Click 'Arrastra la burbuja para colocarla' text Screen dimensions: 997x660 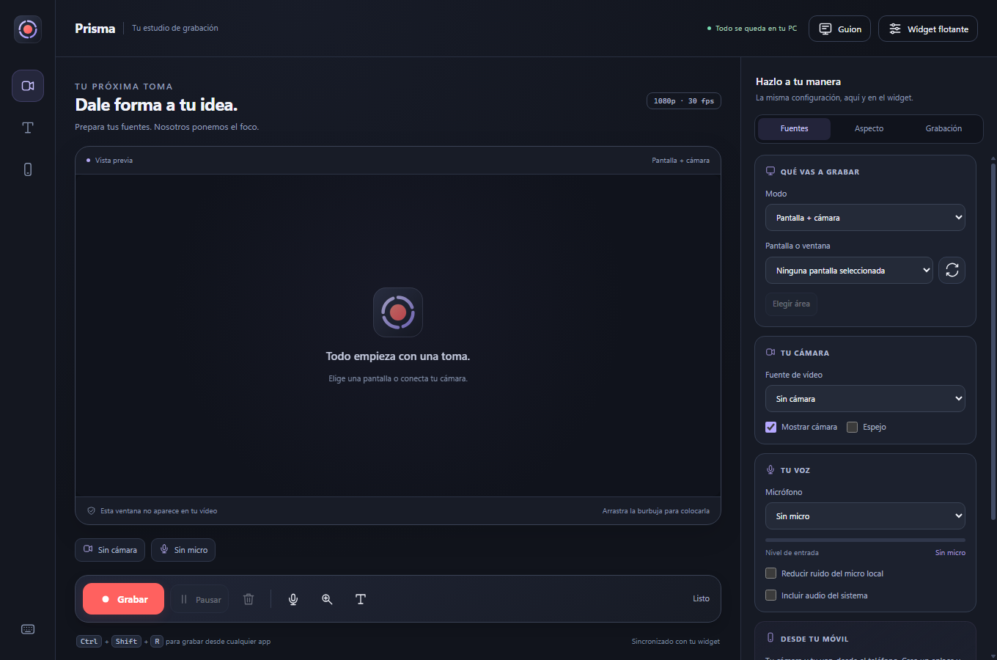[656, 511]
